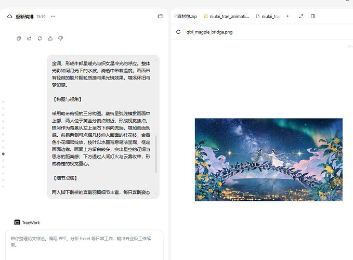Add a new tab with plus icon
353x260 pixels.
[x=287, y=16]
